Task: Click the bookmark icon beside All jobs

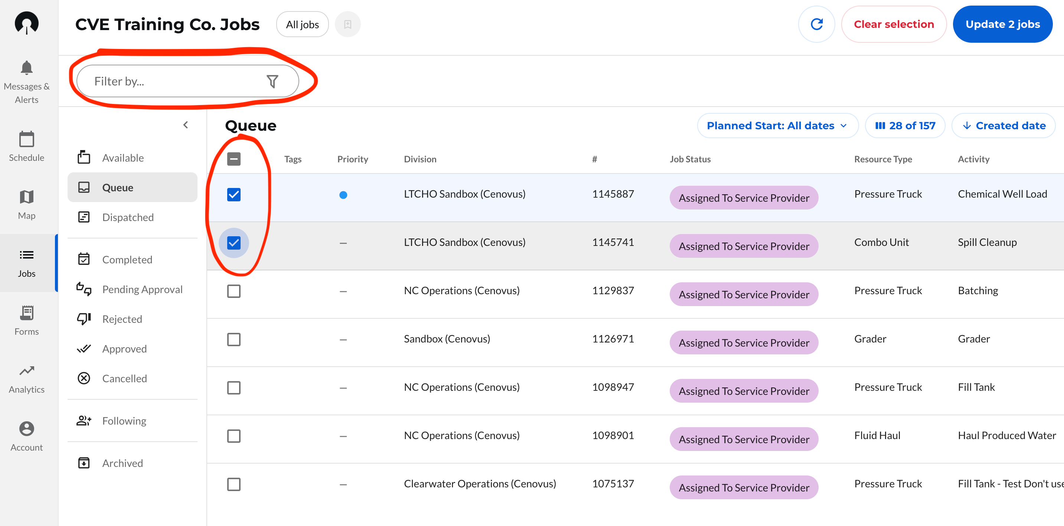Action: (x=347, y=25)
